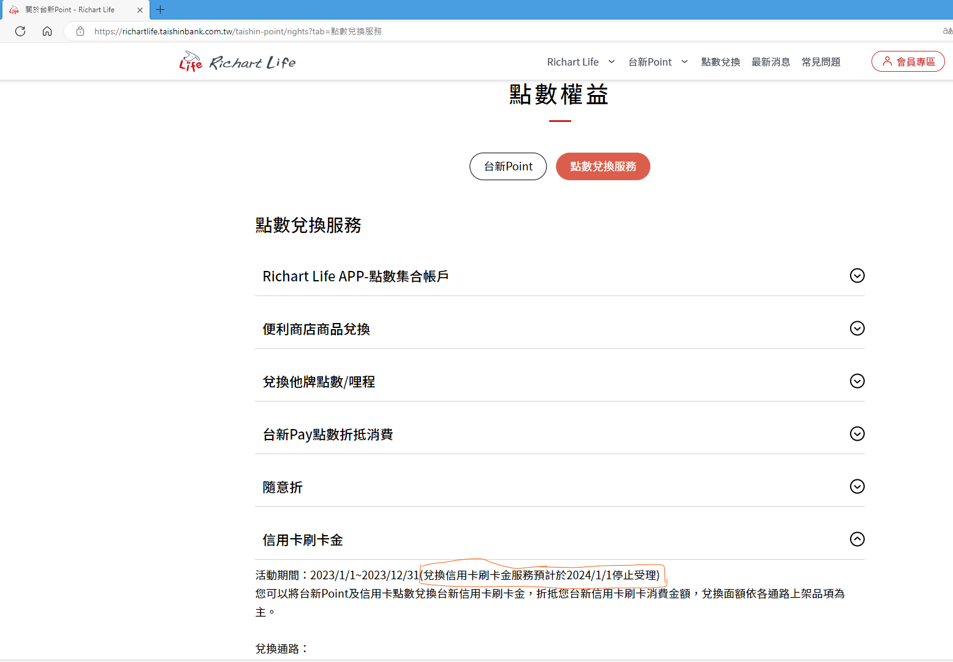
Task: Click the Richart Life logo
Action: click(237, 62)
